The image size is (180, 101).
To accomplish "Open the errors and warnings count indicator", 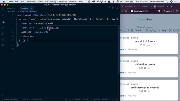I will click(26, 100).
